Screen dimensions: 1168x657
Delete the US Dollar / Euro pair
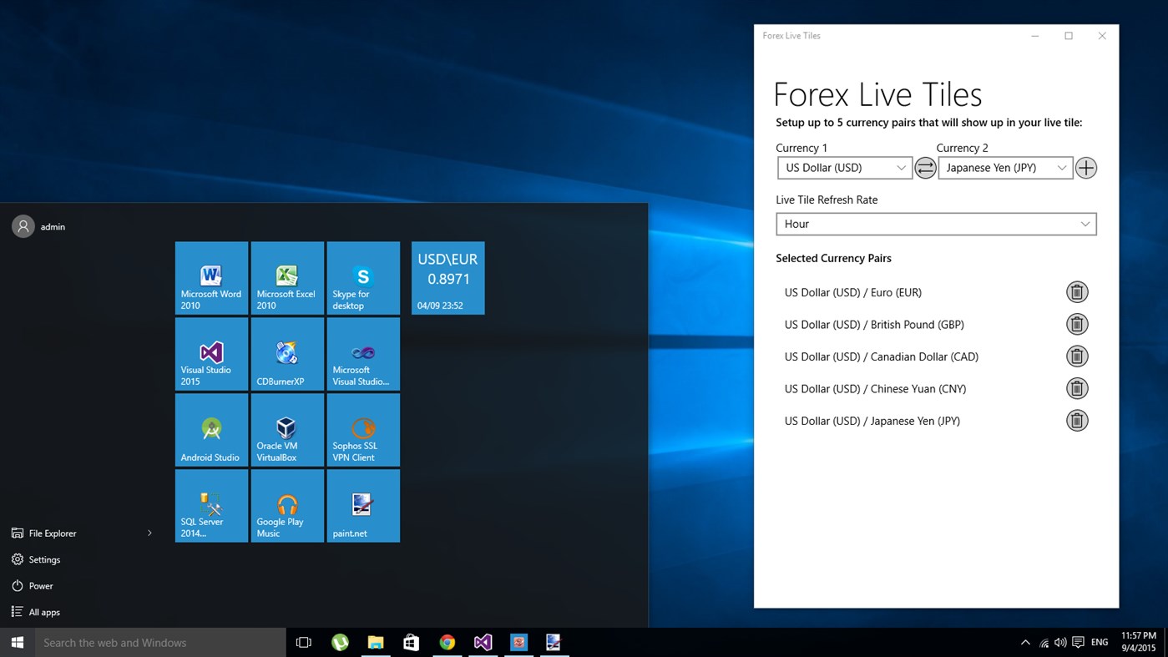[x=1077, y=291]
